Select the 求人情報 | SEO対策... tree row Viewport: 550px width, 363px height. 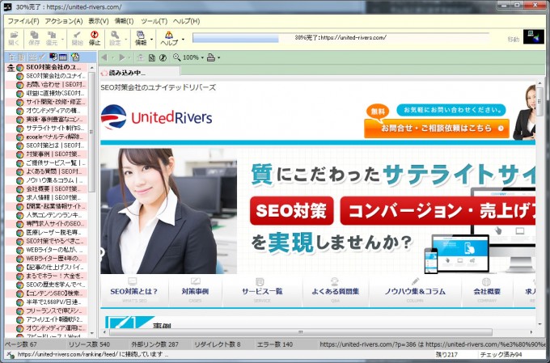click(x=54, y=197)
